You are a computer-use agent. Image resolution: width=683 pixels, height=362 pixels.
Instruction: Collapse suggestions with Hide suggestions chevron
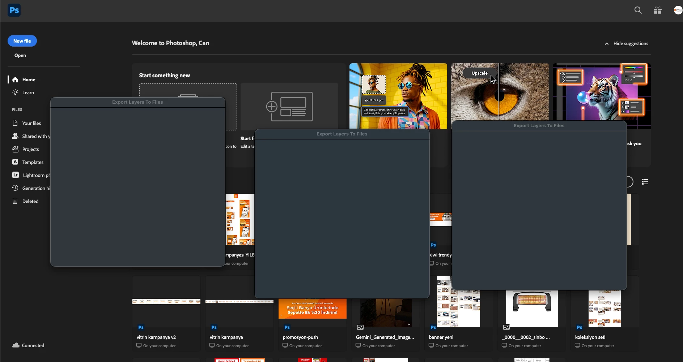tap(627, 44)
